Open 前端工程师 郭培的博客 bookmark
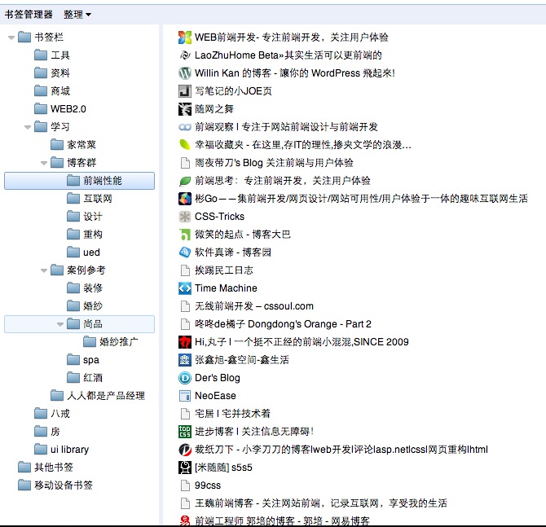This screenshot has height=527, width=546. tap(282, 521)
